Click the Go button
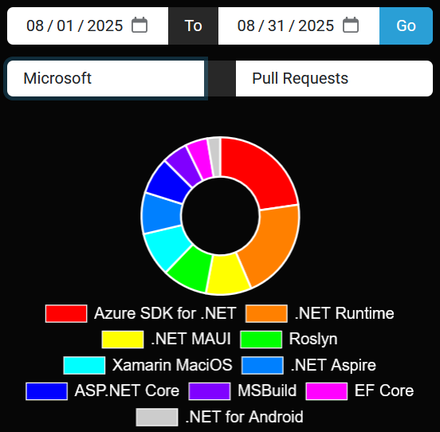 coord(406,26)
